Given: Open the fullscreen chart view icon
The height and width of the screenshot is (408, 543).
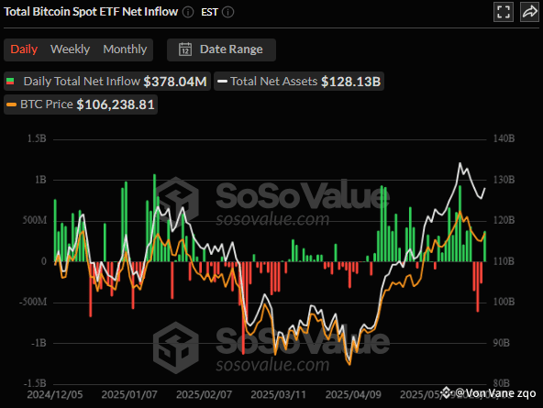Looking at the screenshot, I should [504, 12].
